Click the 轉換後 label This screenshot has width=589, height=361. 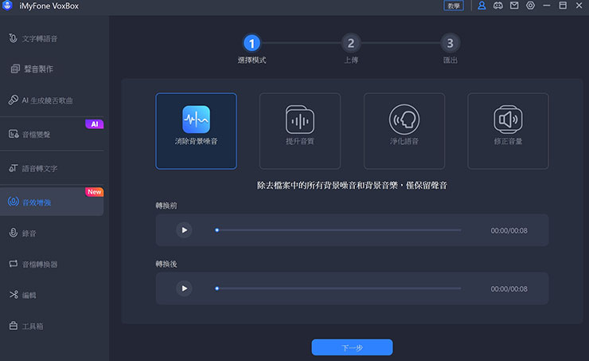pyautogui.click(x=166, y=264)
